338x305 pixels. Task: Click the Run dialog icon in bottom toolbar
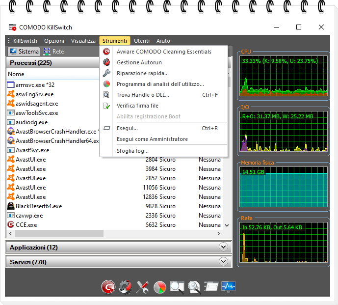tap(211, 286)
